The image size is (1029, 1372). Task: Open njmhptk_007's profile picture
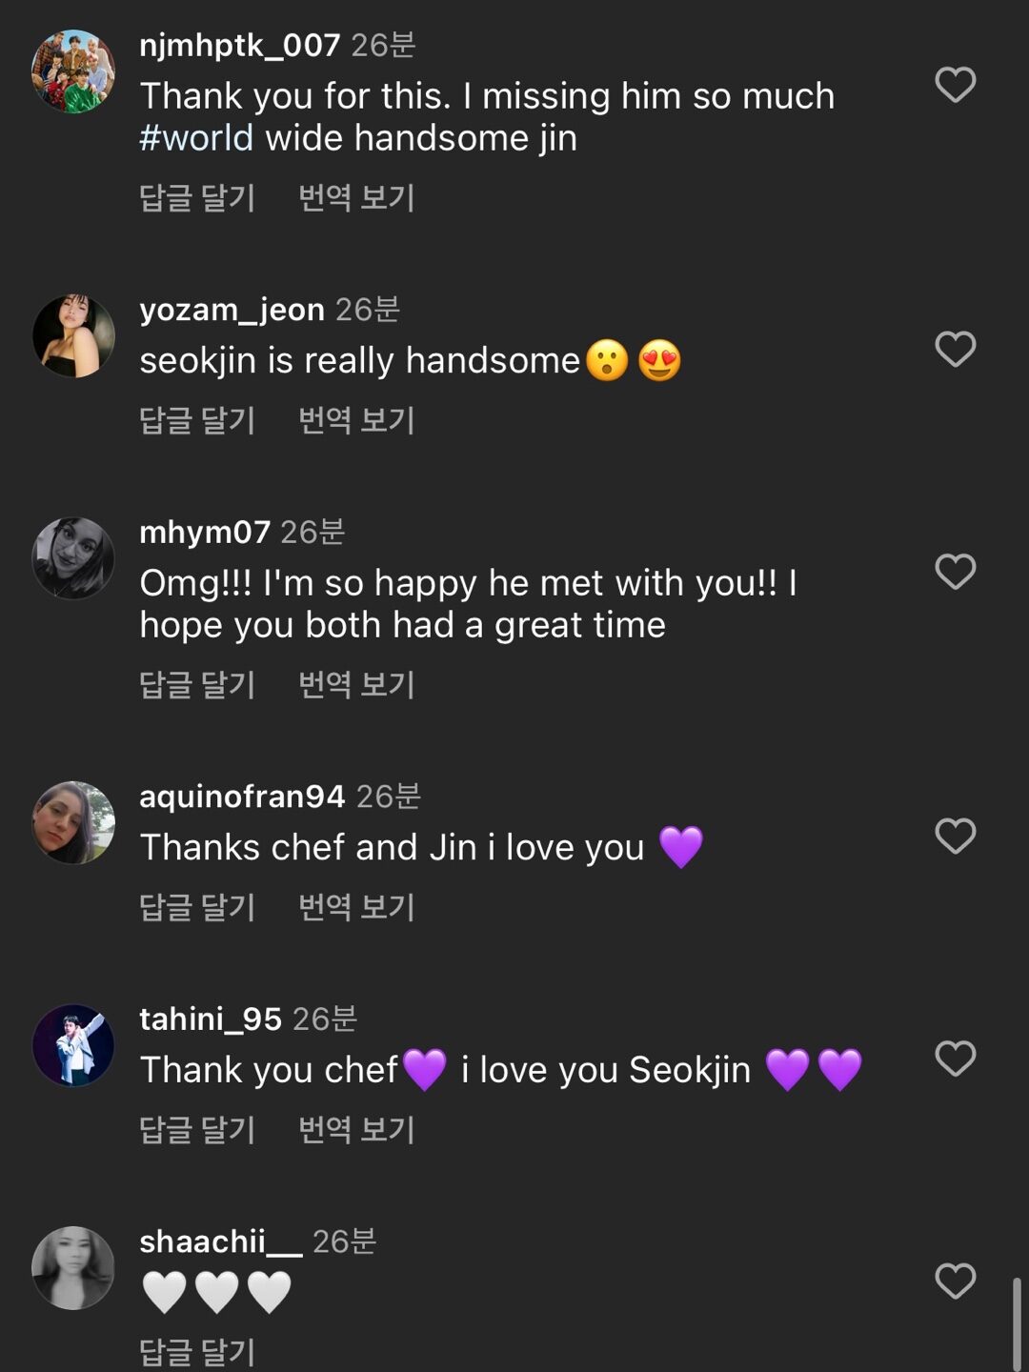73,71
